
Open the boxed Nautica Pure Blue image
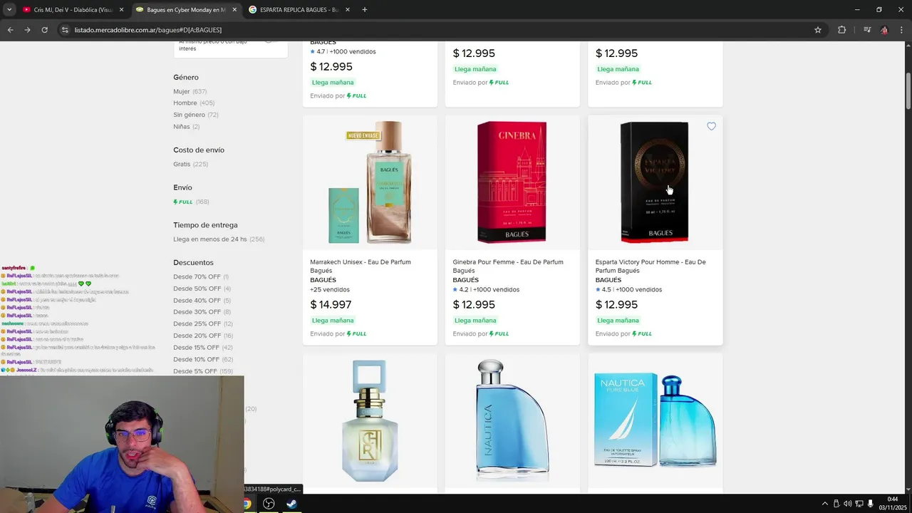coord(655,420)
